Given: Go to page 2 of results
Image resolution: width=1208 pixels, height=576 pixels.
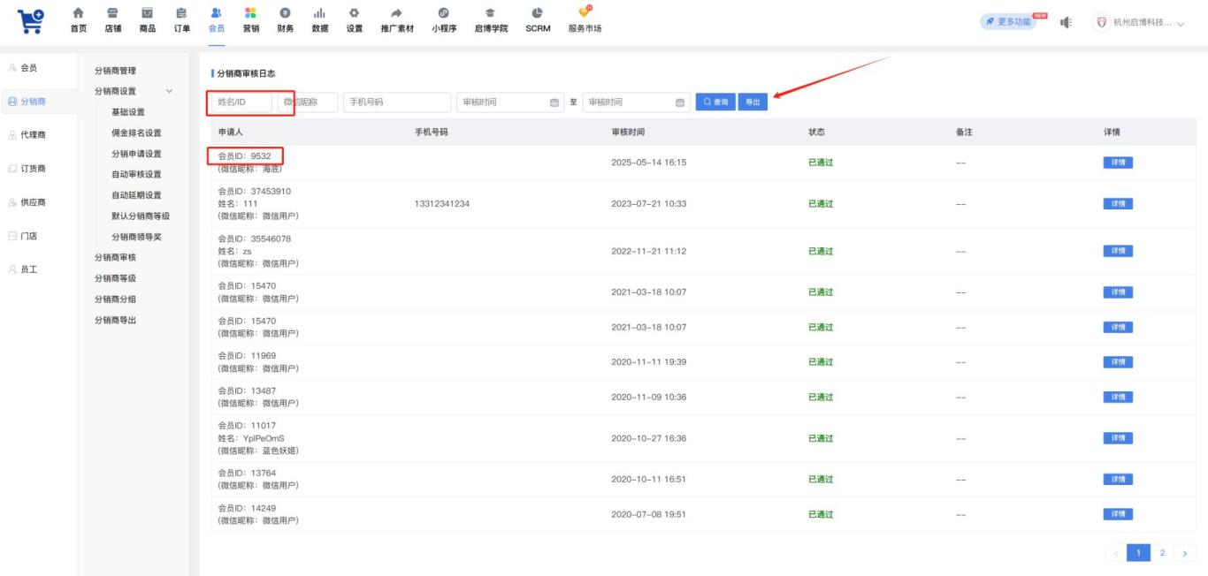Looking at the screenshot, I should [1162, 553].
